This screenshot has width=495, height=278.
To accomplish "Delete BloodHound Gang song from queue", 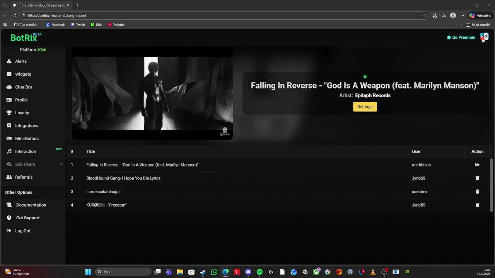I will click(477, 178).
